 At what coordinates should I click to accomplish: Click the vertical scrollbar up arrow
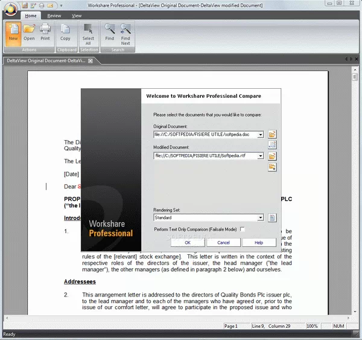(x=355, y=69)
